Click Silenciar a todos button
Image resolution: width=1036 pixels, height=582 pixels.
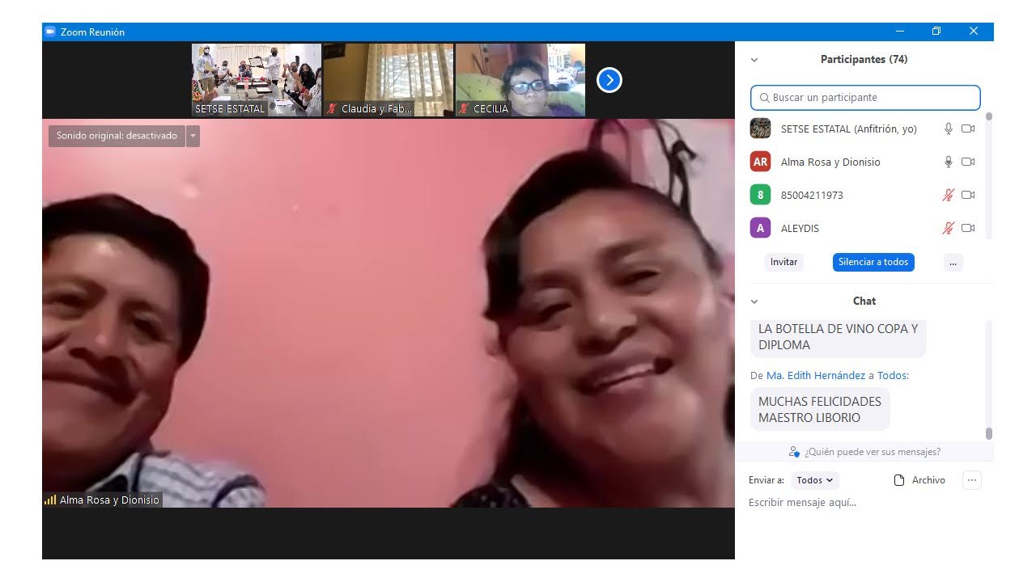click(x=873, y=262)
